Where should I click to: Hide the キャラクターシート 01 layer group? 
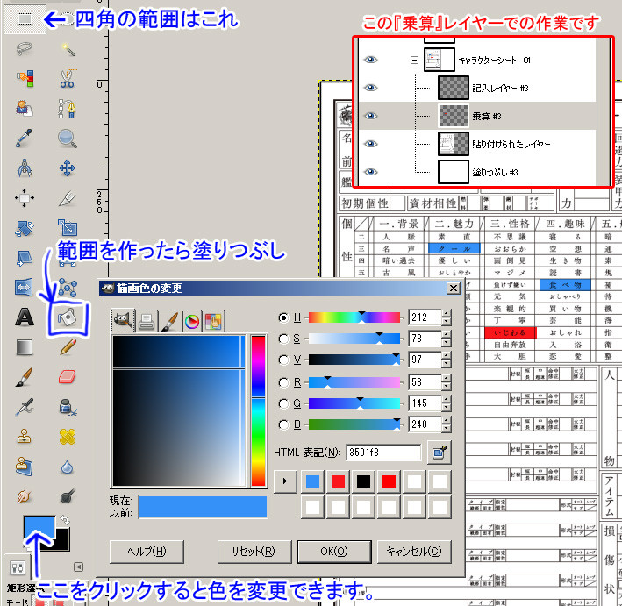point(370,60)
